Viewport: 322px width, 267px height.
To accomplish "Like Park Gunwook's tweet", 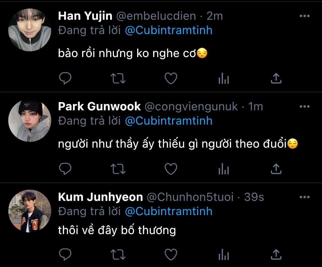I will [171, 169].
